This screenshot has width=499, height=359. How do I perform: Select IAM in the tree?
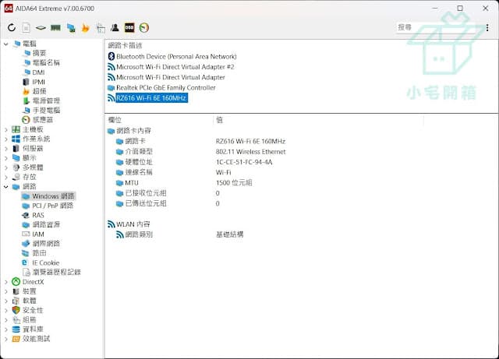tap(38, 234)
